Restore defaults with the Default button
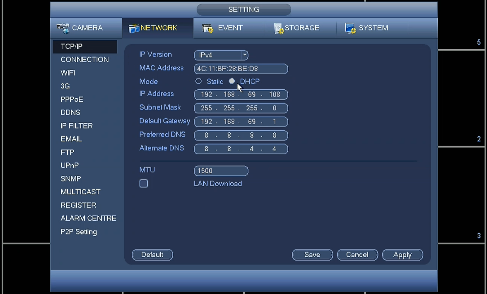 [152, 255]
